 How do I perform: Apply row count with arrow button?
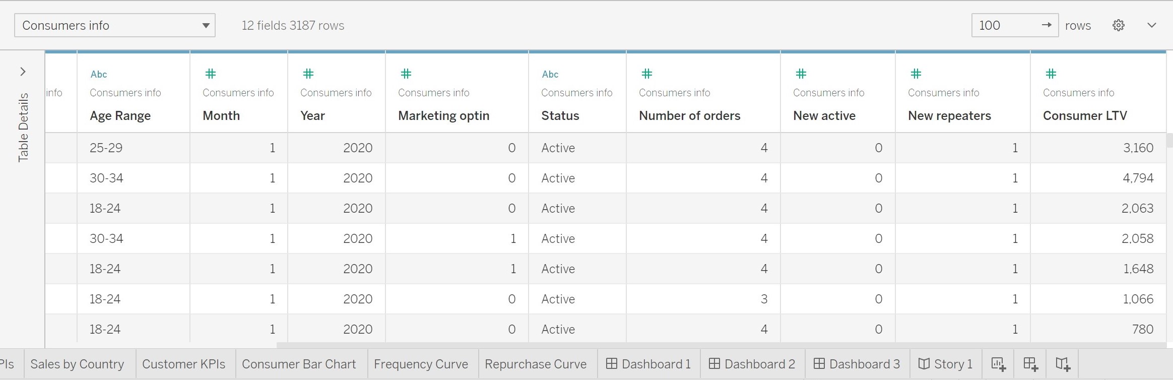(1046, 25)
